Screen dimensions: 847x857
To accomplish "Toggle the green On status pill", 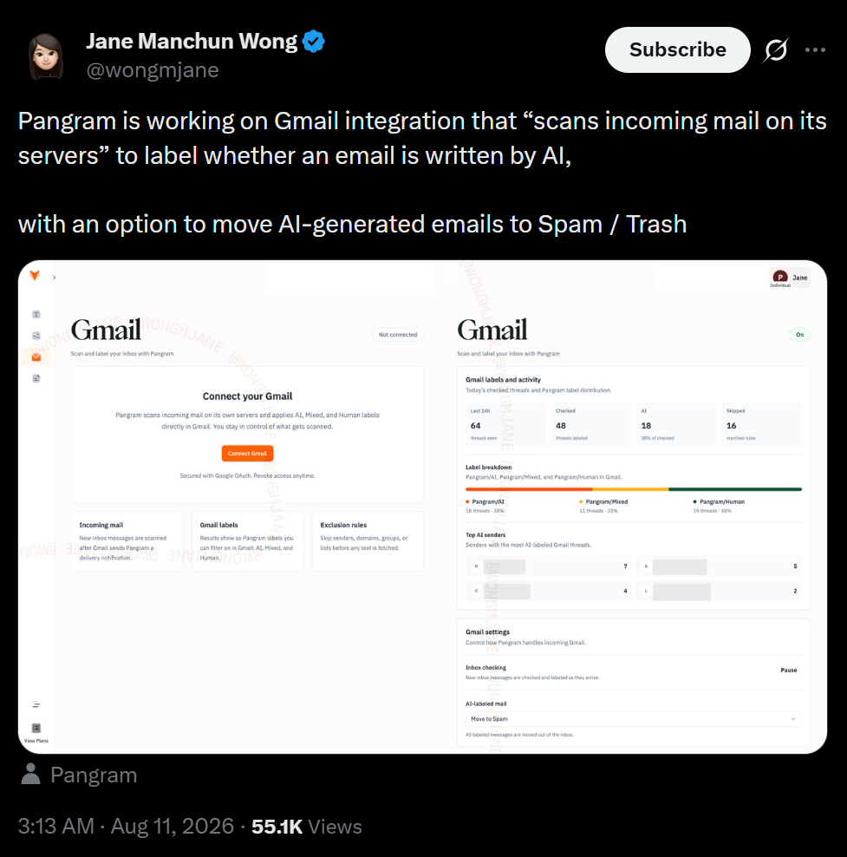I will point(799,335).
